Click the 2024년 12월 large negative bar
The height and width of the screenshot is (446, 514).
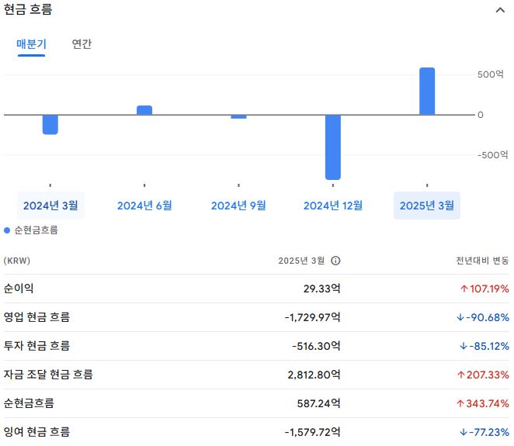(x=333, y=147)
